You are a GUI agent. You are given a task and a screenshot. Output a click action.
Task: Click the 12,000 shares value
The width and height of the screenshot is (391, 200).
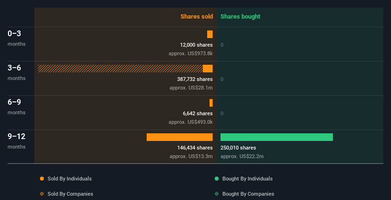(x=196, y=45)
